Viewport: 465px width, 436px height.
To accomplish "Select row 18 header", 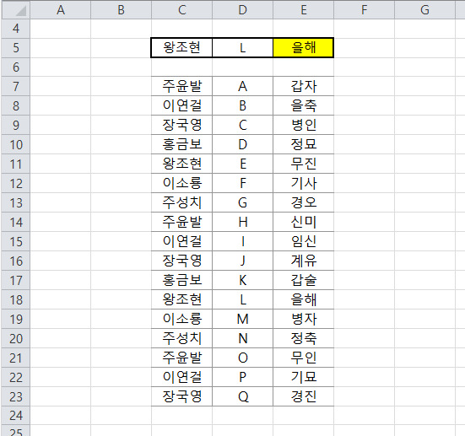I will coord(16,299).
